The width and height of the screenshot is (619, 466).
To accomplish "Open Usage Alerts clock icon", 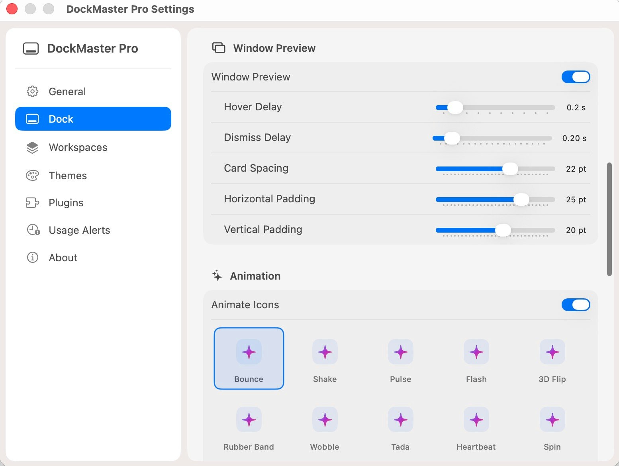I will coord(32,230).
